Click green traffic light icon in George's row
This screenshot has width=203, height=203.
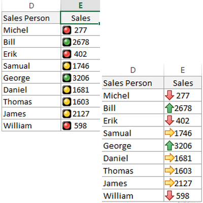(66, 78)
